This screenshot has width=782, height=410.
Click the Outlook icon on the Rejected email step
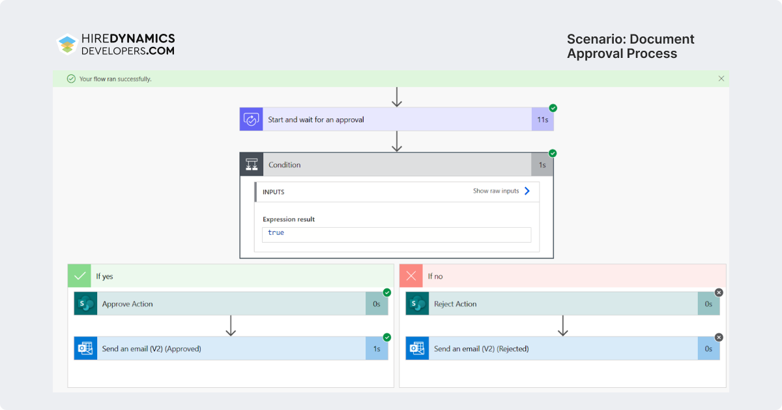(x=418, y=349)
